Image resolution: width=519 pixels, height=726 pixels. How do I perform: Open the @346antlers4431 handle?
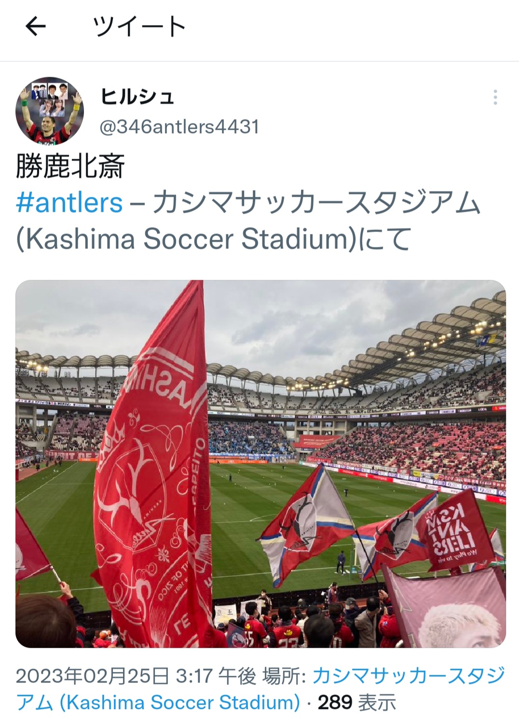click(179, 127)
